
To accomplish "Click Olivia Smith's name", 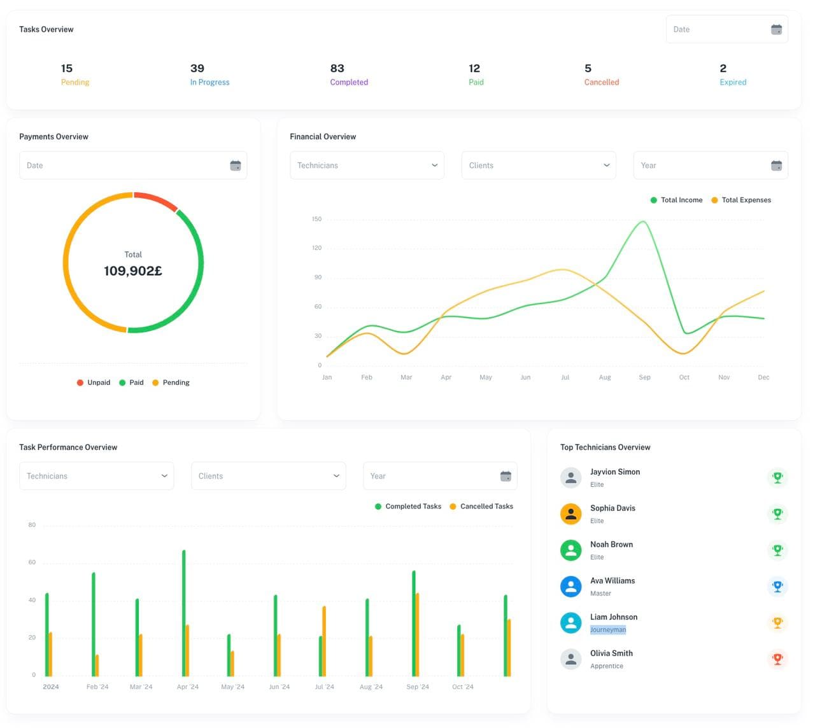I will coord(611,653).
